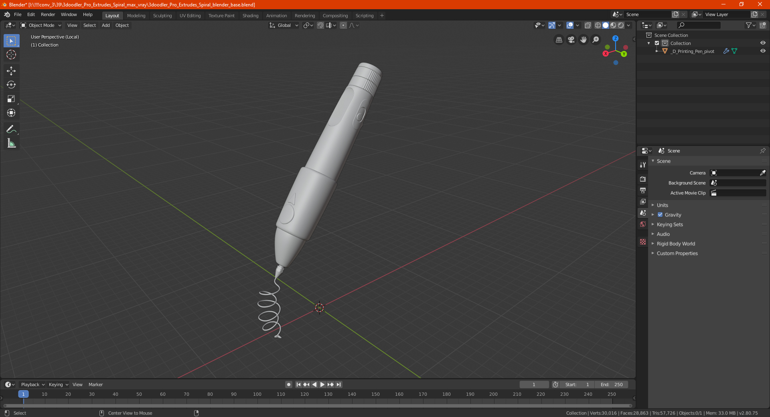Open the Render properties tab
The image size is (770, 417).
[643, 179]
